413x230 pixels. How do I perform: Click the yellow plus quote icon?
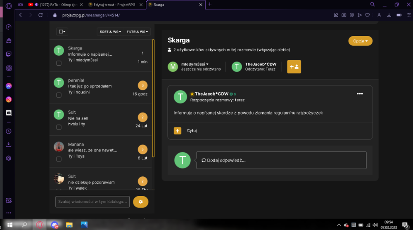[x=178, y=131]
